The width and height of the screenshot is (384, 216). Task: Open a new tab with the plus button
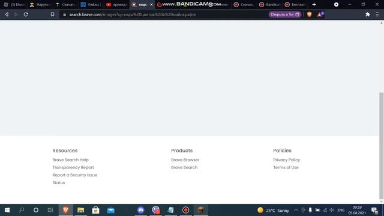tap(314, 4)
